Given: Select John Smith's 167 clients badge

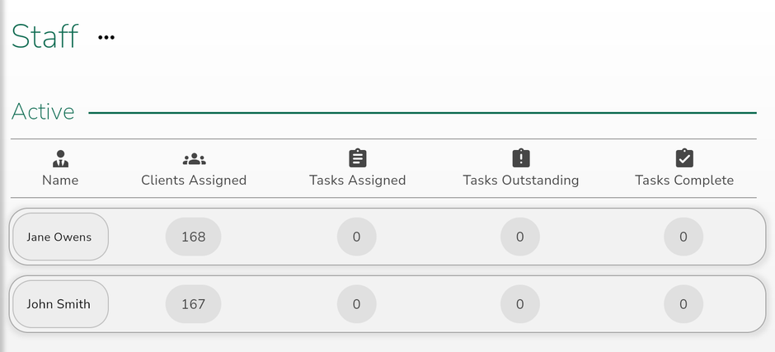Looking at the screenshot, I should tap(193, 304).
